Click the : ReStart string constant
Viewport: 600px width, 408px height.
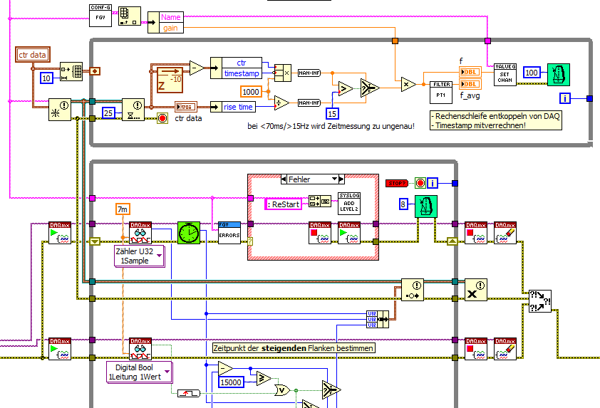click(x=283, y=204)
